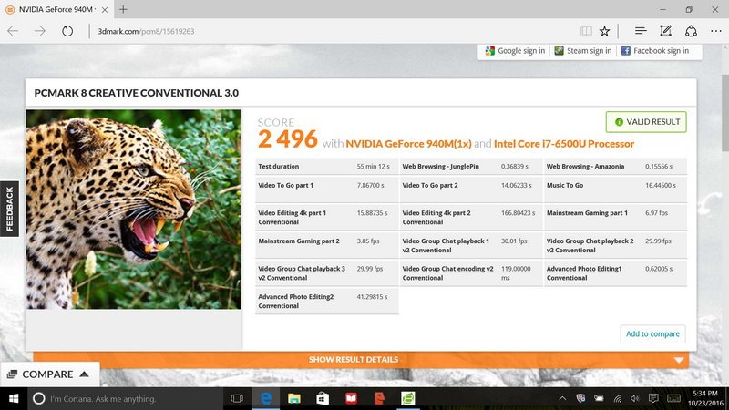Click Facebook sign in link

[x=655, y=51]
